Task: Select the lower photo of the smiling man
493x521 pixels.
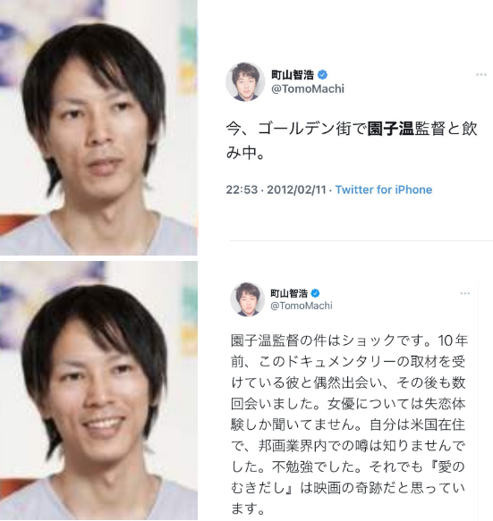Action: (98, 391)
